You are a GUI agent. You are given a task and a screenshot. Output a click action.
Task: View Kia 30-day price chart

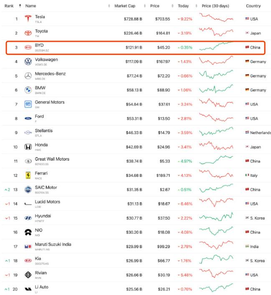coord(216,259)
